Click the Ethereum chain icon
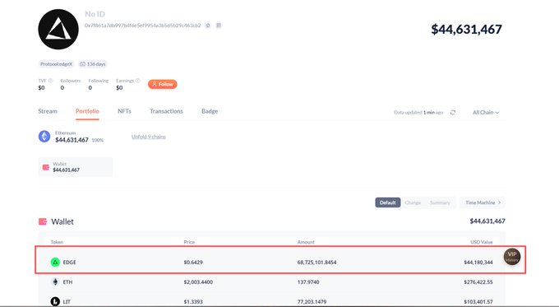 click(44, 137)
